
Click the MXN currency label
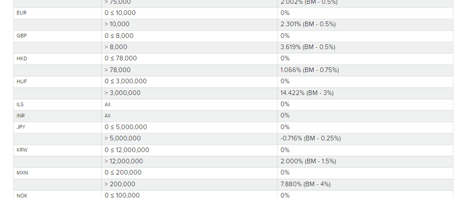pyautogui.click(x=22, y=173)
